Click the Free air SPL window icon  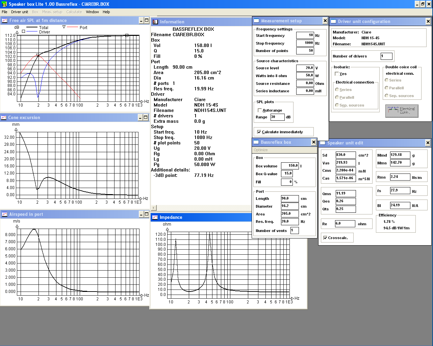4,21
